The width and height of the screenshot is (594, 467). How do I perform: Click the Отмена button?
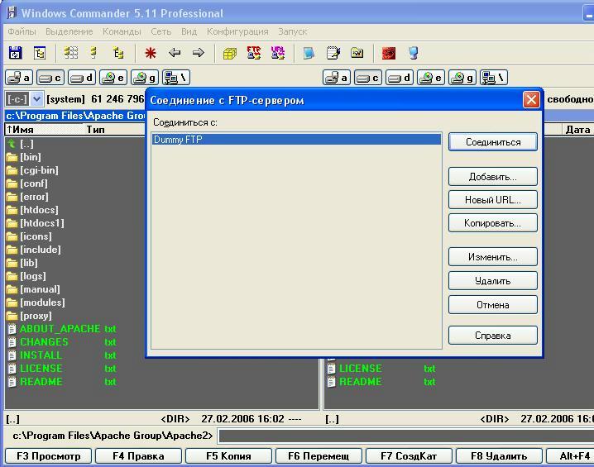click(x=493, y=305)
